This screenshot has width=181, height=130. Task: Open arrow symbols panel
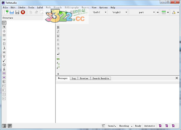pyautogui.click(x=4, y=40)
